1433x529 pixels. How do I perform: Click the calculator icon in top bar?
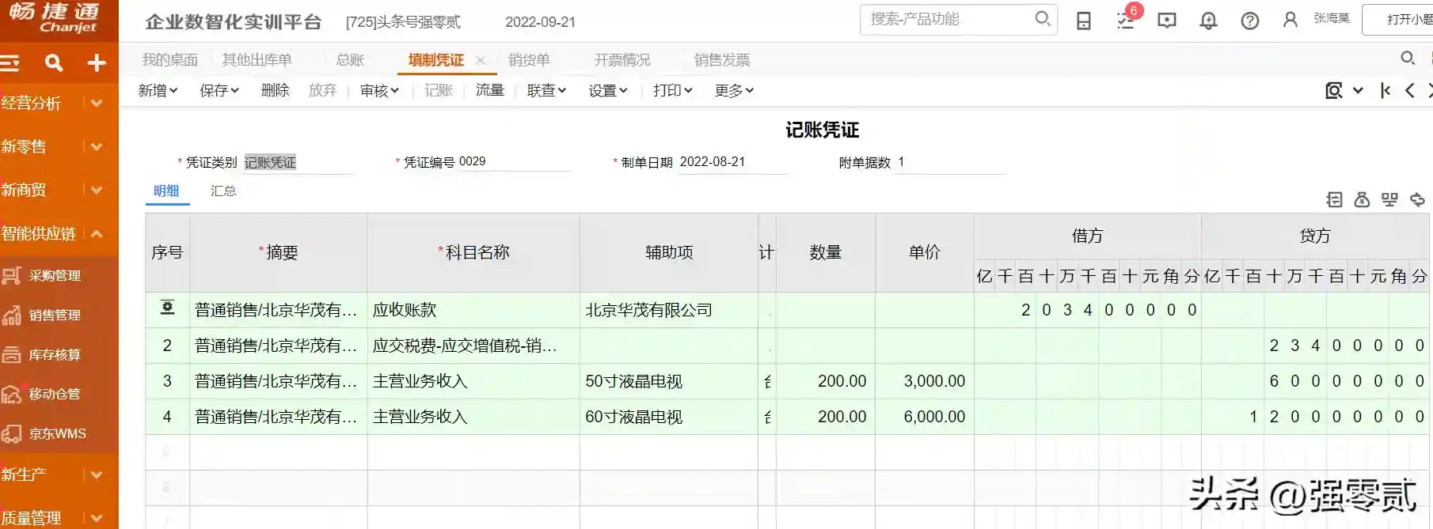click(1084, 21)
